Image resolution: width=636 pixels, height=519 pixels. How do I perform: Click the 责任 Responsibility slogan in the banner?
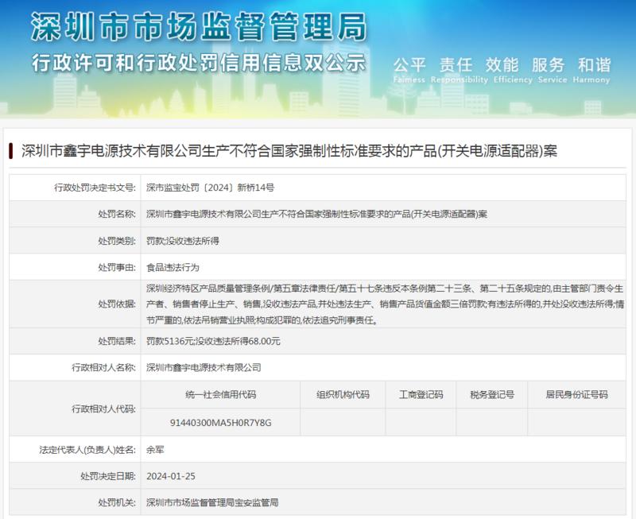tap(460, 70)
